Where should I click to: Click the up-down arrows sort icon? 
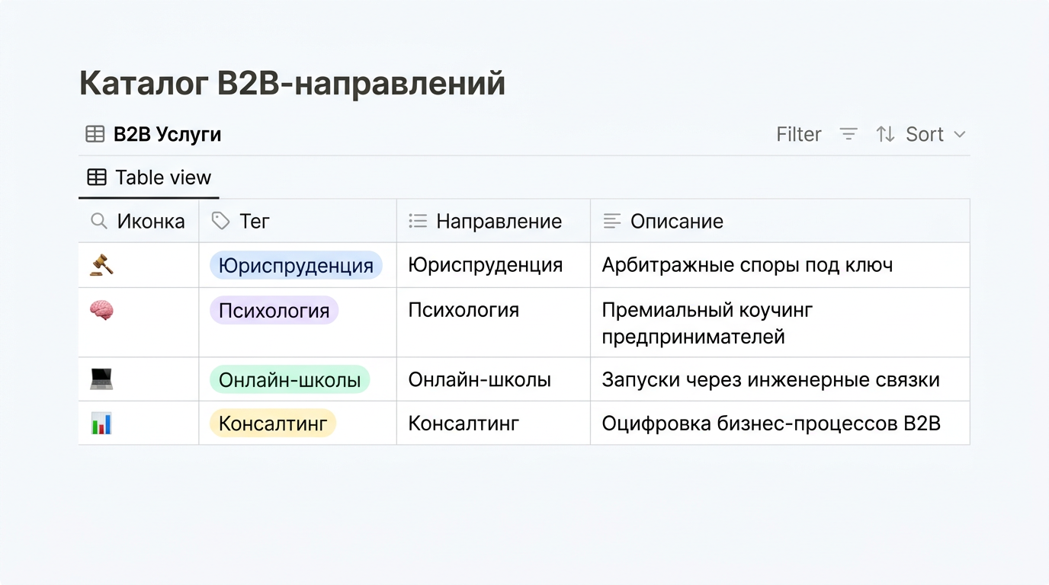885,134
